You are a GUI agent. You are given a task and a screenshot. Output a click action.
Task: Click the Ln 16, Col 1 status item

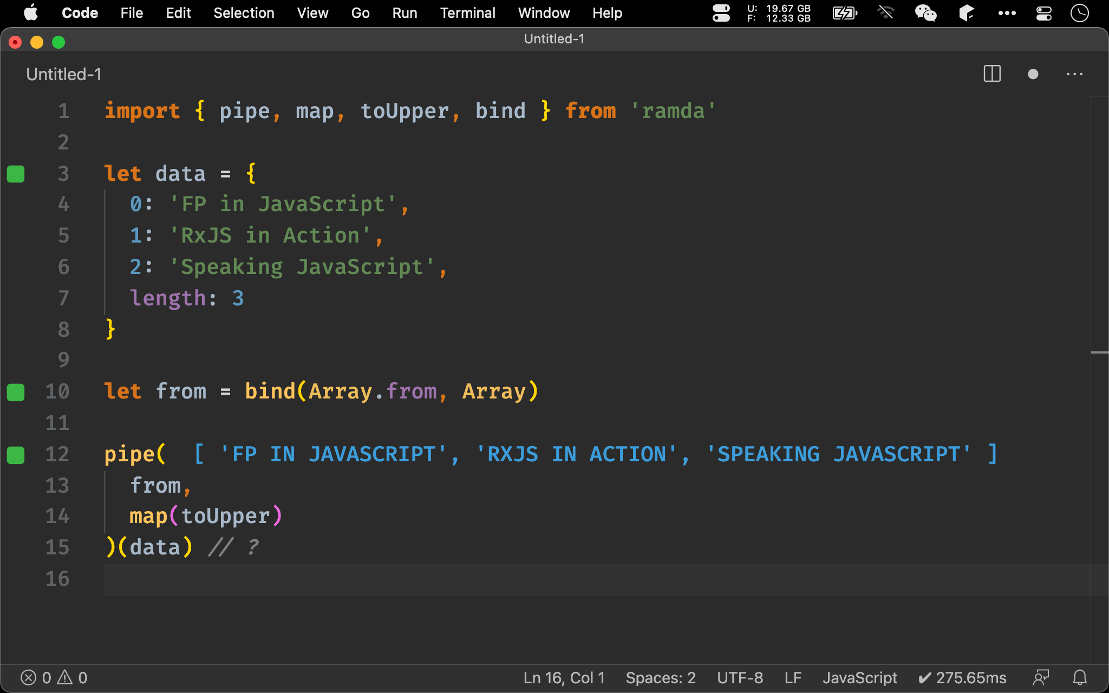[564, 678]
